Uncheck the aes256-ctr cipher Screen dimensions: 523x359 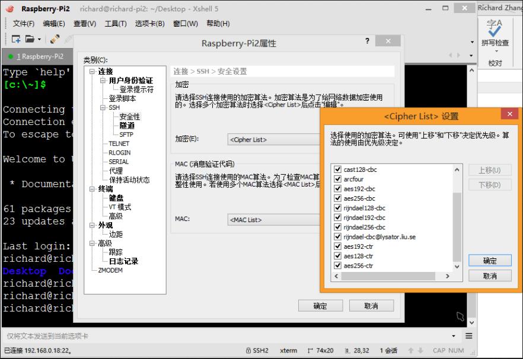coord(337,265)
